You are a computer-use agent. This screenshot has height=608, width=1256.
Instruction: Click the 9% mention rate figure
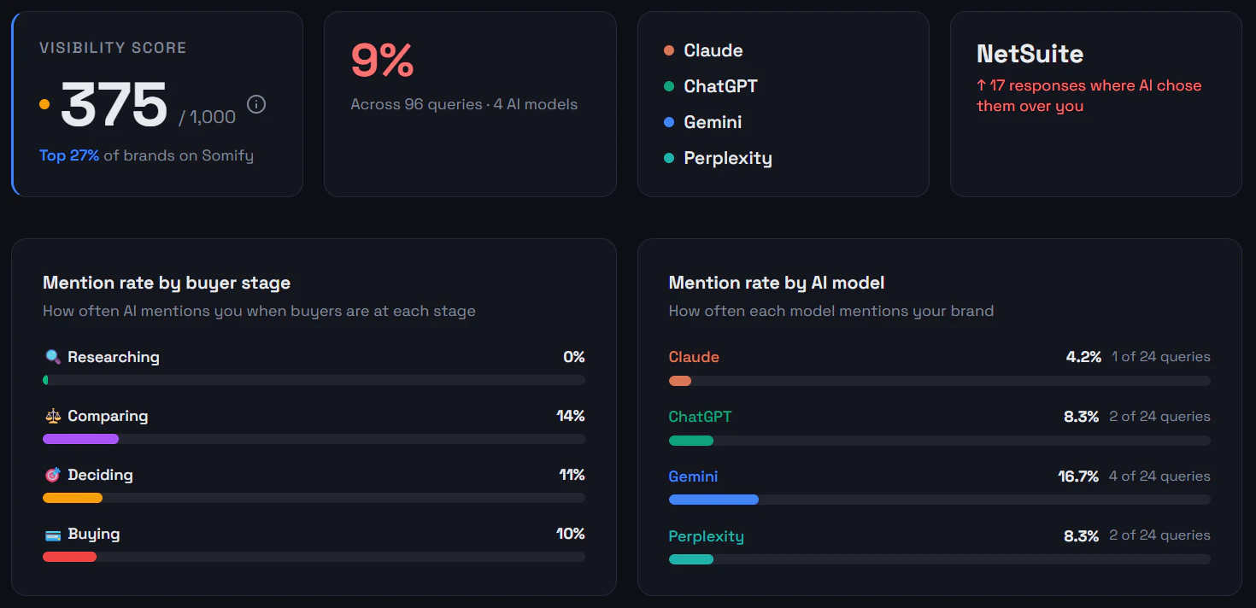382,61
